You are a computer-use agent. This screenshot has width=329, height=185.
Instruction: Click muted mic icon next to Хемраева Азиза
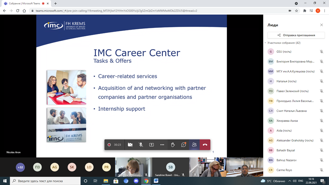(322, 121)
